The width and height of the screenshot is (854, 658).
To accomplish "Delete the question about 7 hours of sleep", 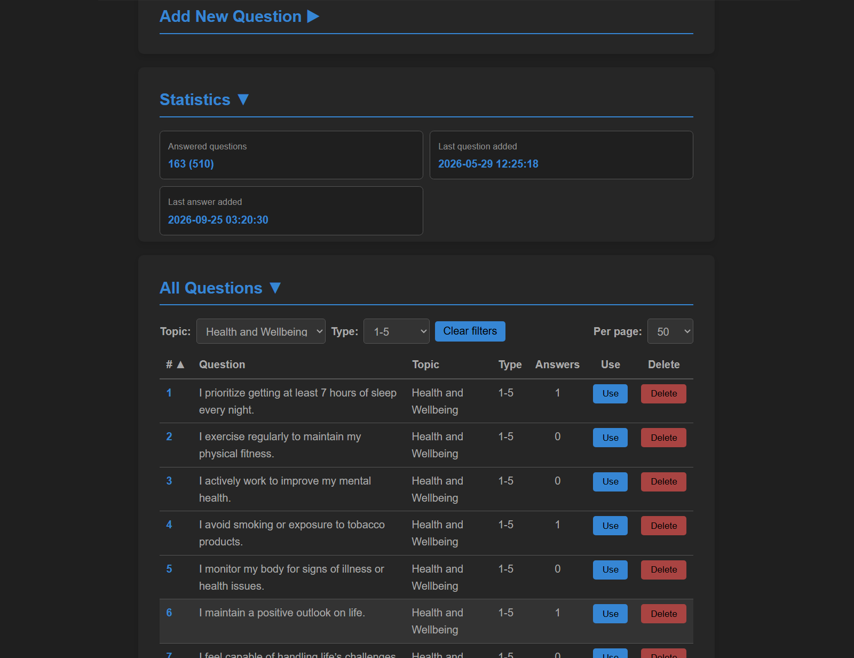I will (x=663, y=394).
